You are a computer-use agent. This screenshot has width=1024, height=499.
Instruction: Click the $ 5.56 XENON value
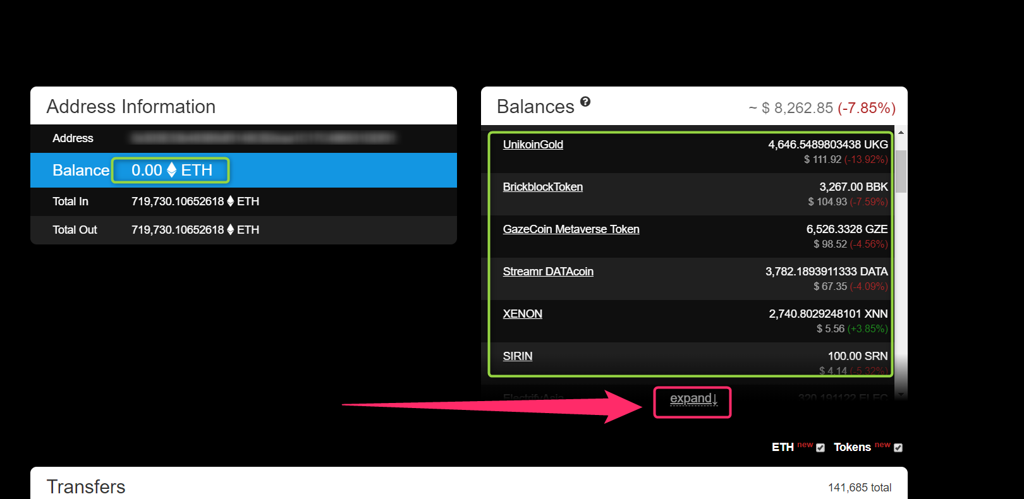pyautogui.click(x=831, y=329)
